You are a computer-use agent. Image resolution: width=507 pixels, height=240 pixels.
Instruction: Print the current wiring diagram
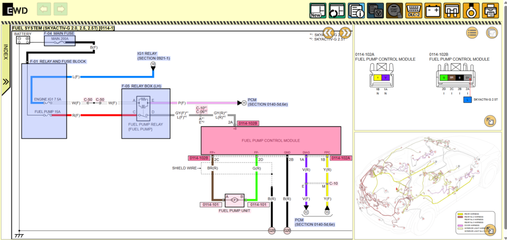[491, 10]
